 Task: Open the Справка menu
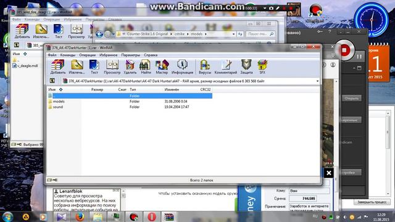pos(151,55)
